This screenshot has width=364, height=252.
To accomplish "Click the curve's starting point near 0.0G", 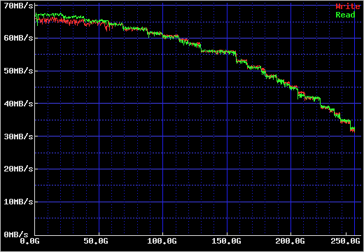I will (x=36, y=17).
